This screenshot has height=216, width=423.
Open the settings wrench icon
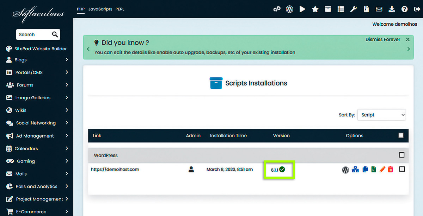point(354,9)
